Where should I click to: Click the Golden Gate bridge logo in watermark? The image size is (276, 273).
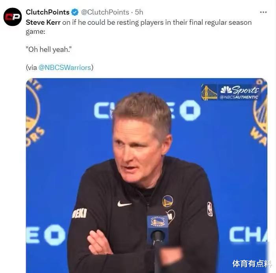pyautogui.click(x=209, y=92)
